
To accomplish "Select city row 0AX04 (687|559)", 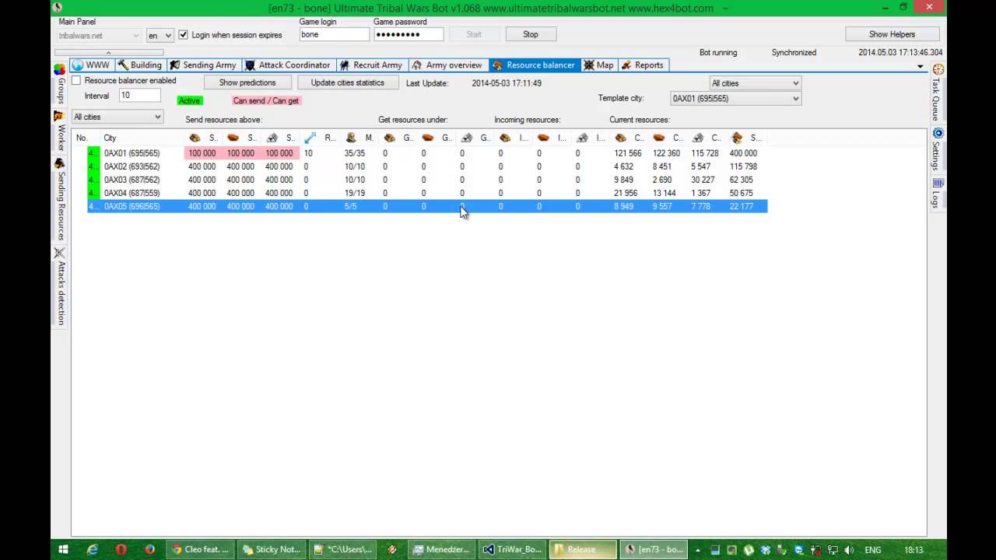I will [427, 193].
